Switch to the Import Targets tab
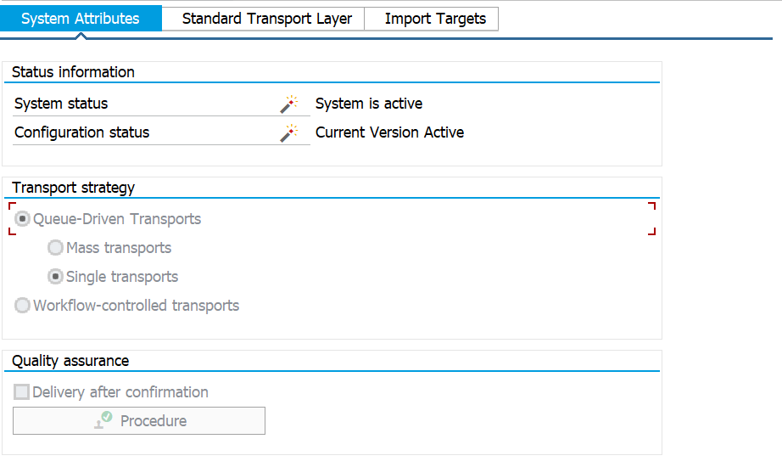 [x=435, y=19]
